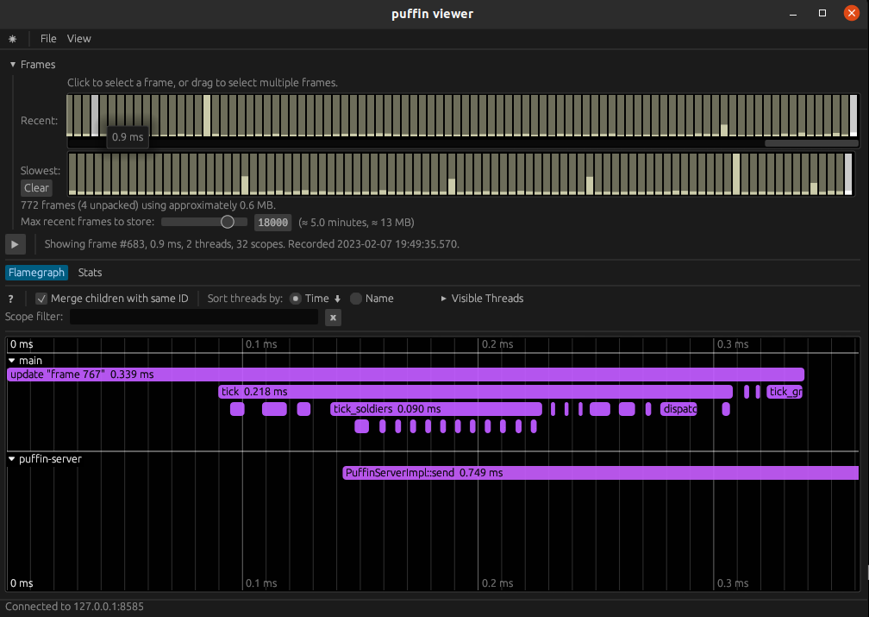Click the Scope filter text field
Image resolution: width=869 pixels, height=617 pixels.
point(194,317)
